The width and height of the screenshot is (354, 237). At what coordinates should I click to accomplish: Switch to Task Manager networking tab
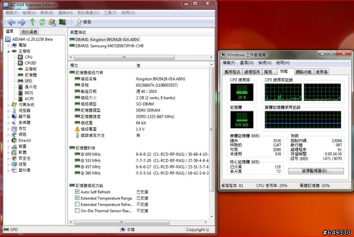tap(304, 72)
